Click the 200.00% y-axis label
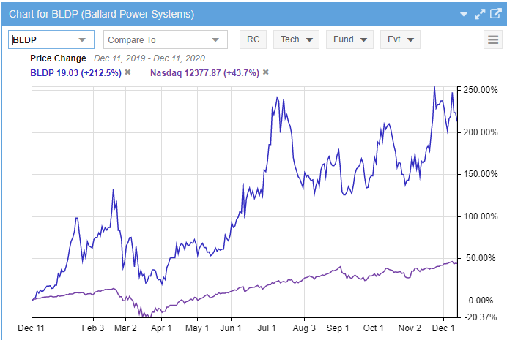Screen dimensions: 507x340 pos(481,132)
